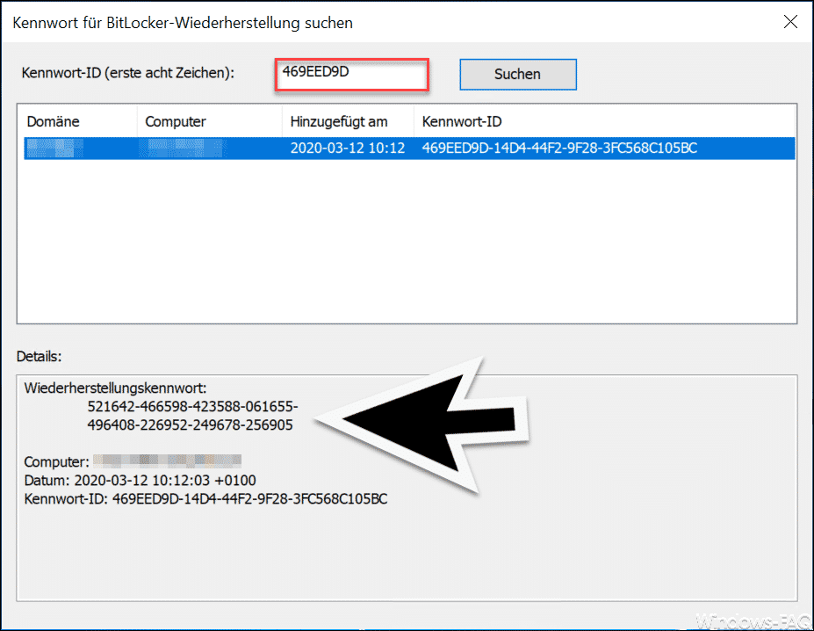Image resolution: width=814 pixels, height=631 pixels.
Task: Click the Wiederherstellungskennwort label in Details
Action: [115, 388]
